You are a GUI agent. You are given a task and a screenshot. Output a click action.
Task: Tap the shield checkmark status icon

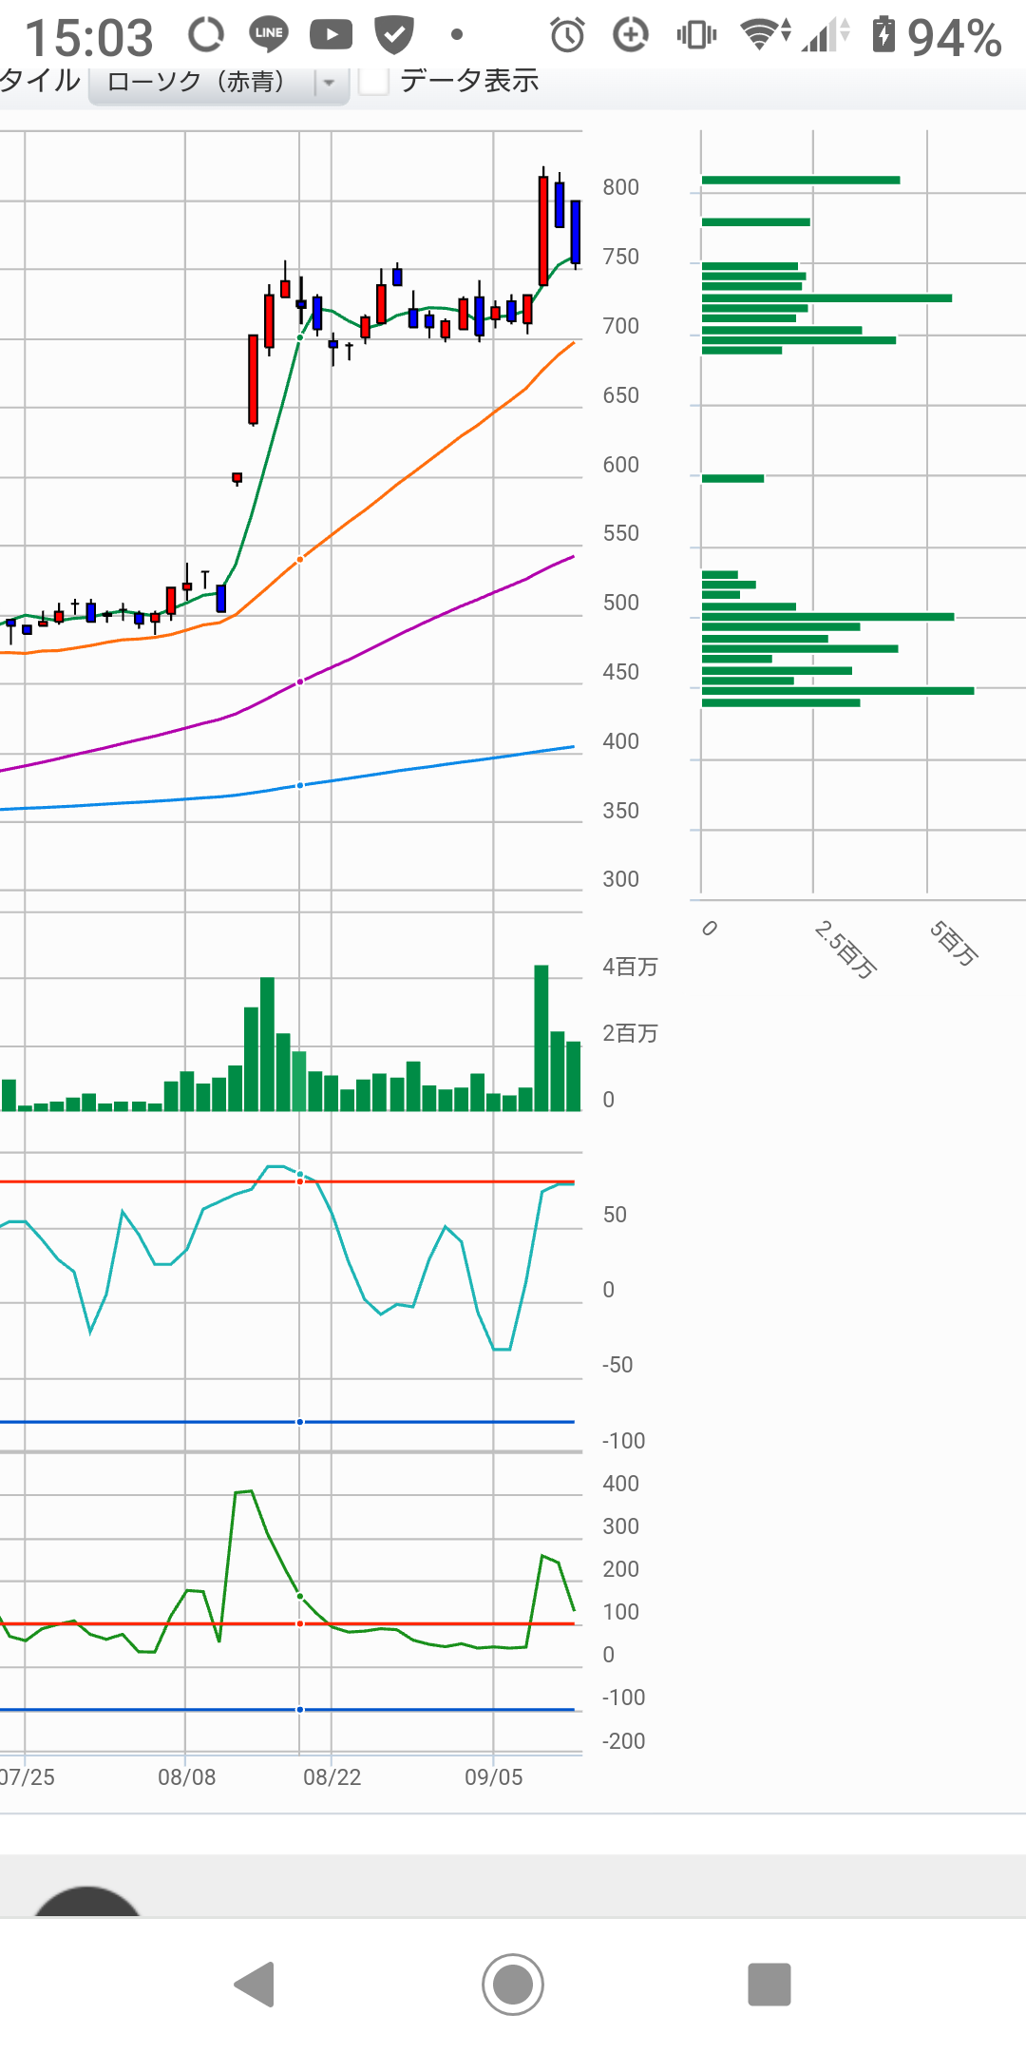click(x=393, y=35)
